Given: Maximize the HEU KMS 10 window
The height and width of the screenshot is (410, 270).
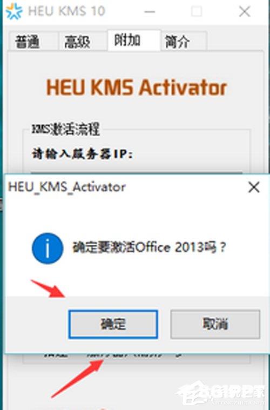Looking at the screenshot, I should (x=197, y=11).
